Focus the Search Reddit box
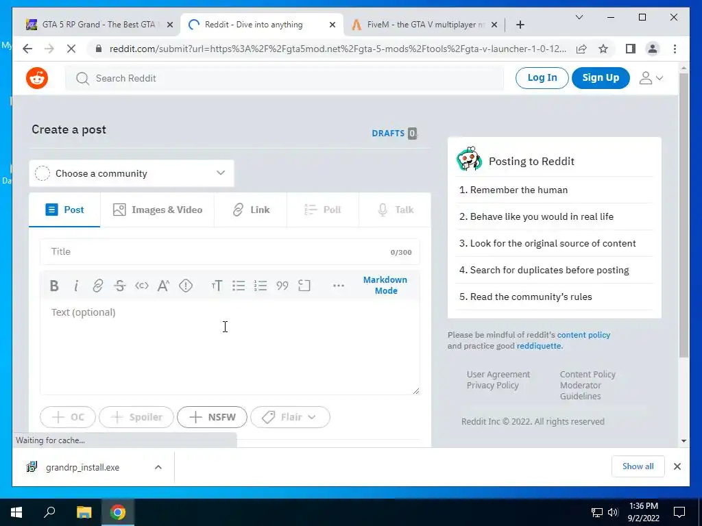The width and height of the screenshot is (702, 526). (x=285, y=79)
